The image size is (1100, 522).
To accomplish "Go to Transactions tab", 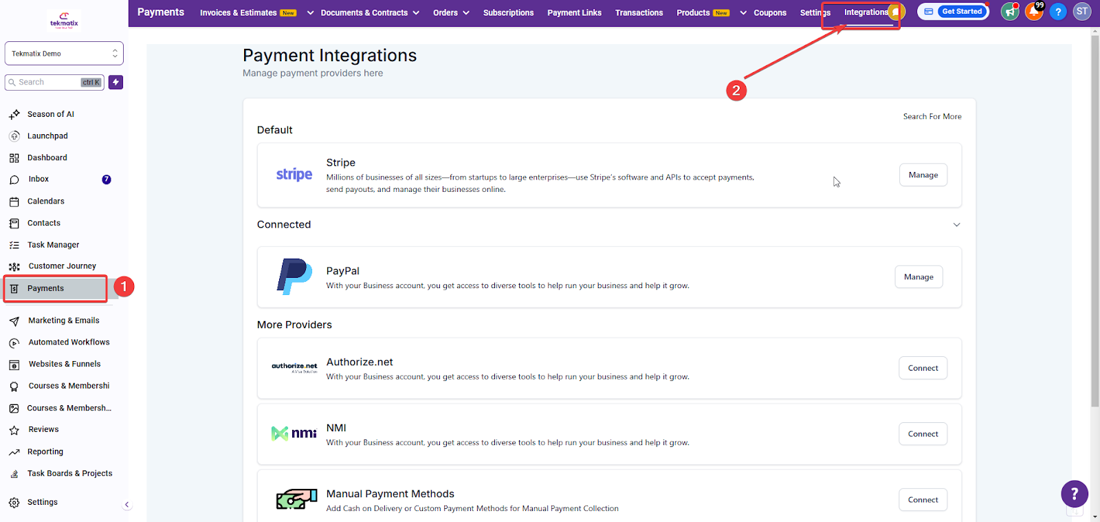I will click(639, 12).
